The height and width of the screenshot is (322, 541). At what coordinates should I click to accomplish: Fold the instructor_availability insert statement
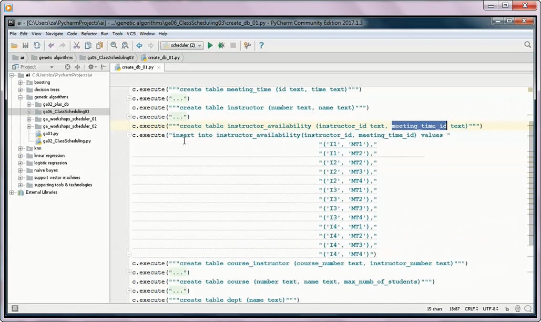(x=129, y=135)
